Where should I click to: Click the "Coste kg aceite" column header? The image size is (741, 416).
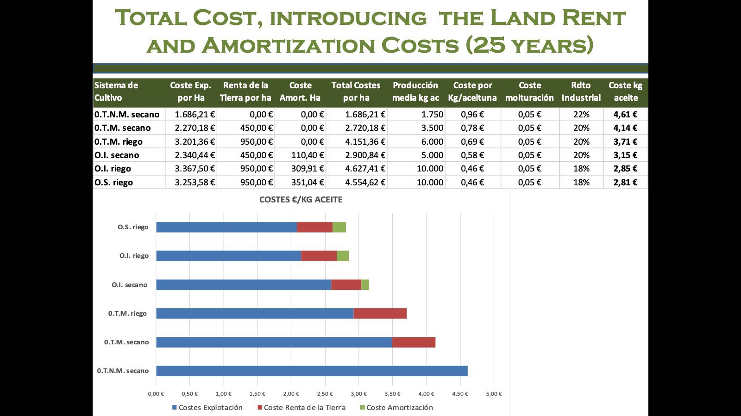pos(625,92)
